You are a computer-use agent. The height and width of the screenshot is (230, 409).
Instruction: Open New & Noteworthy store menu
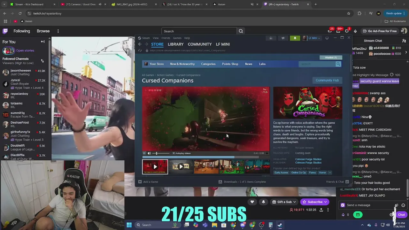[182, 64]
